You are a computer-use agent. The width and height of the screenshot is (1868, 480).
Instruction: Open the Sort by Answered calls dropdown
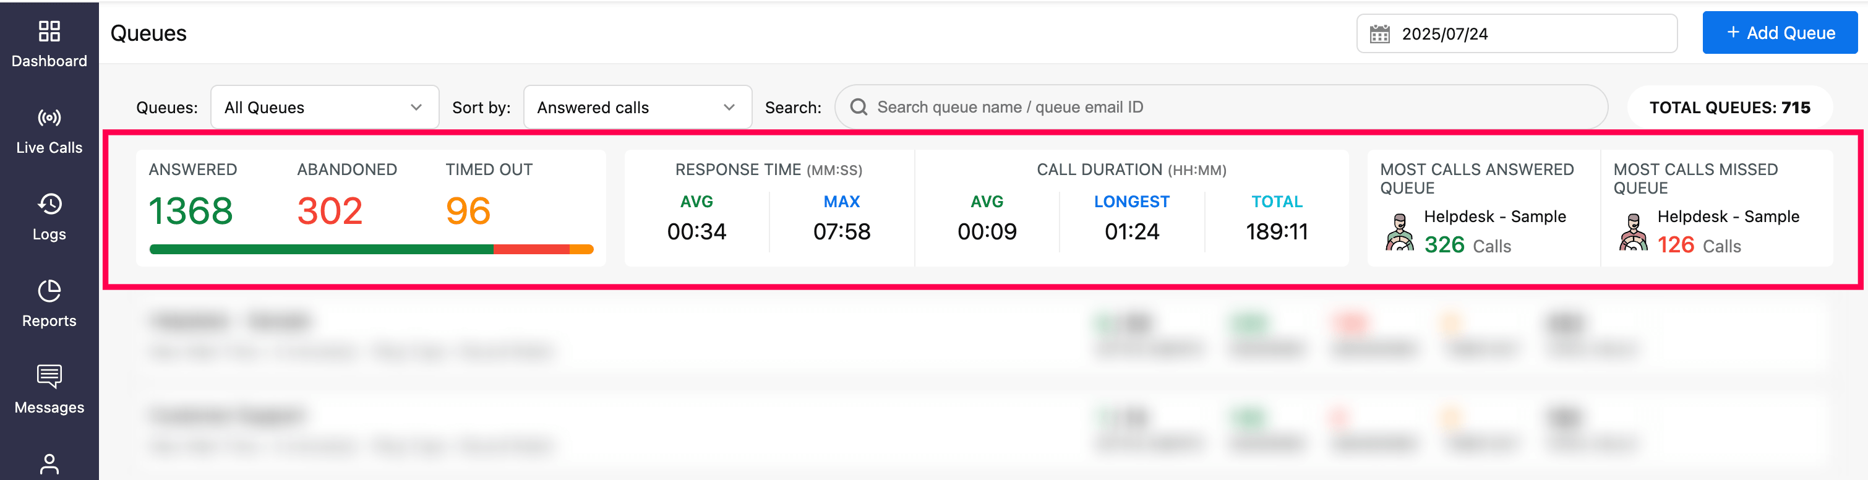636,107
